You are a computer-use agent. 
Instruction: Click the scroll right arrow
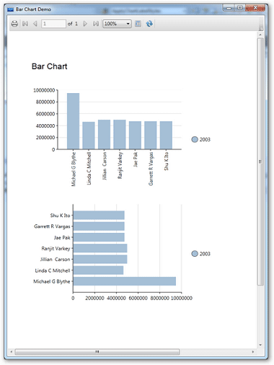pos(253,352)
